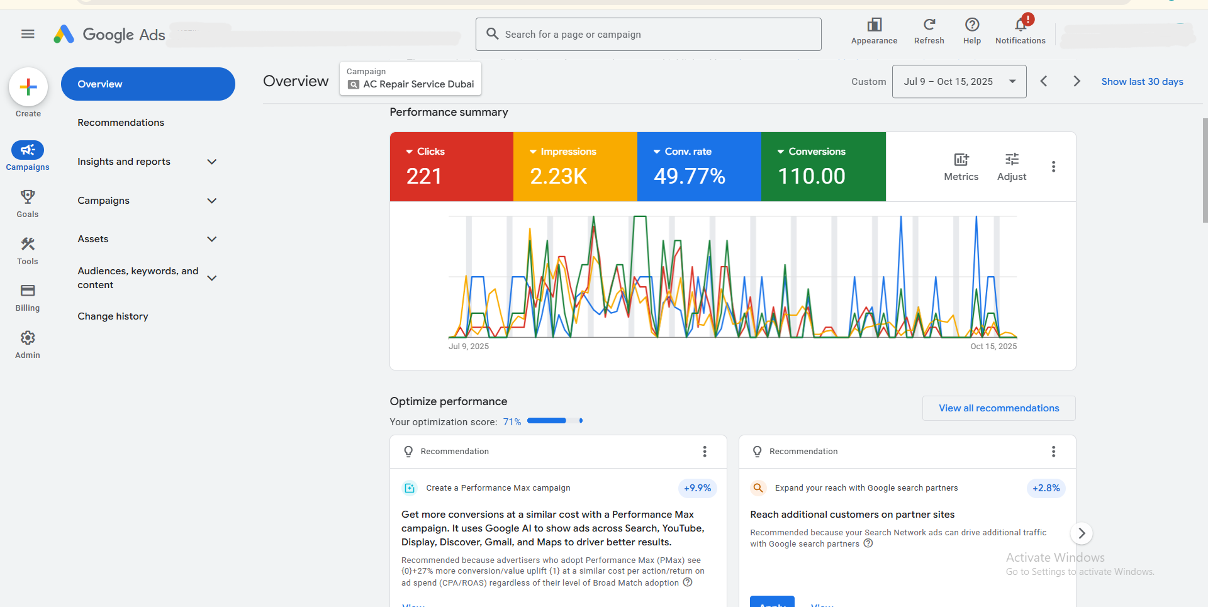Screen dimensions: 1208x607
Task: Open the Admin settings icon
Action: [27, 343]
